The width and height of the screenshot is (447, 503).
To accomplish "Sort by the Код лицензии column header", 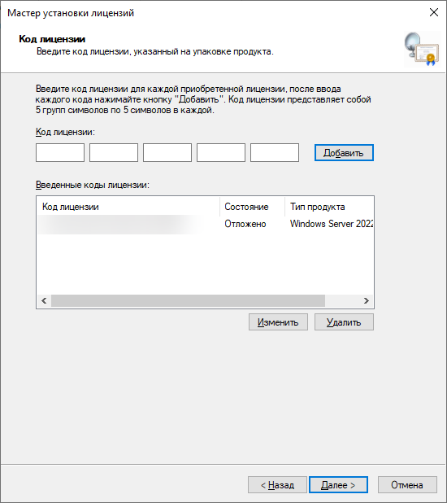I will pyautogui.click(x=128, y=207).
